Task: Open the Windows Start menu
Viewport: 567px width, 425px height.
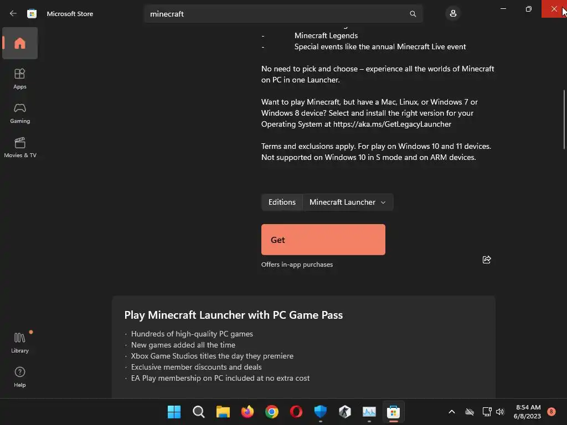Action: (x=174, y=412)
